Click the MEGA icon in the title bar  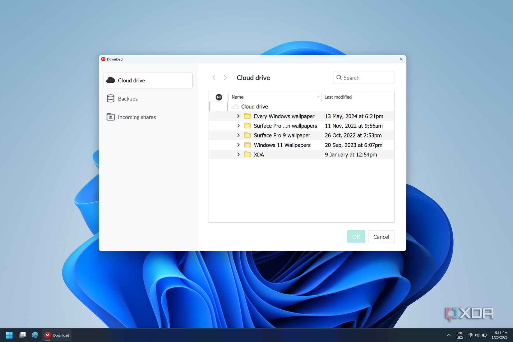coord(104,59)
